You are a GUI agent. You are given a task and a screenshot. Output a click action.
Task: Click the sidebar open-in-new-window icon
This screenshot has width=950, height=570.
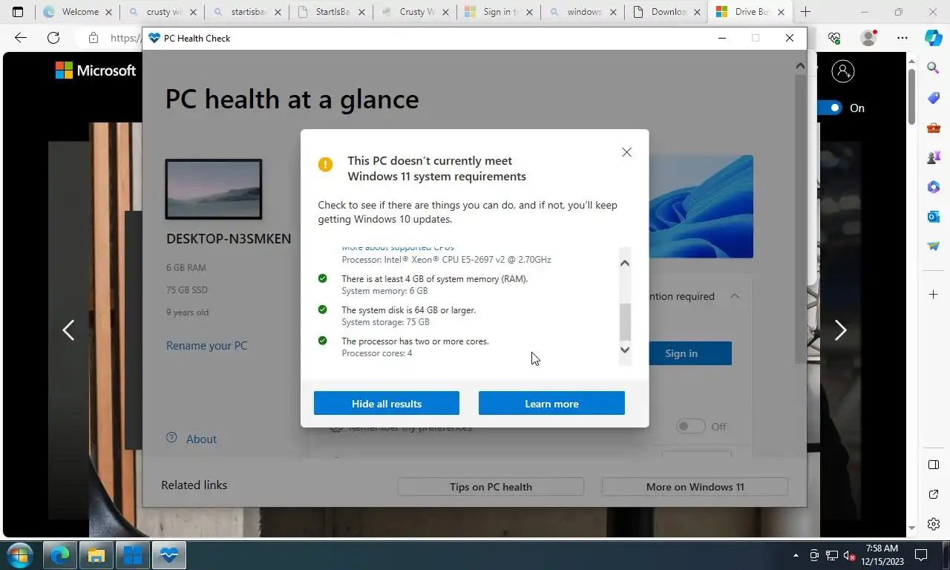coord(934,494)
